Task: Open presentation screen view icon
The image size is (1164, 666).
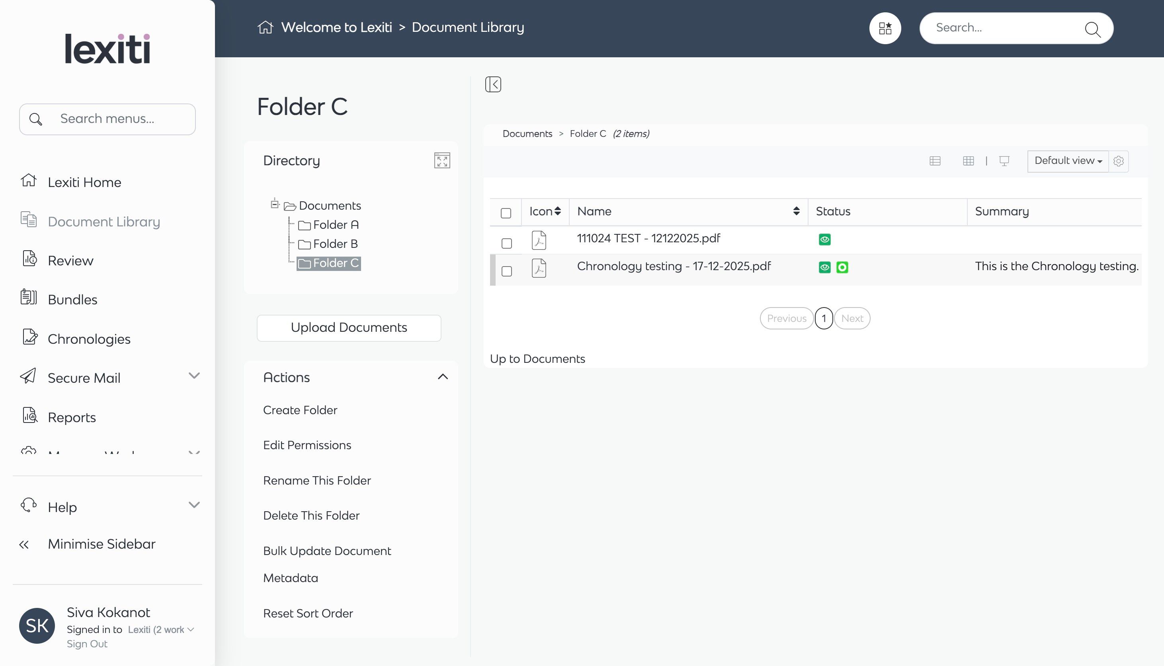Action: pos(1004,161)
